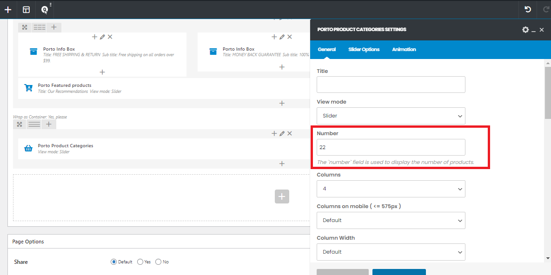Edit the Product Categories column with pencil icon
Screen dimensions: 551x275
(282, 133)
